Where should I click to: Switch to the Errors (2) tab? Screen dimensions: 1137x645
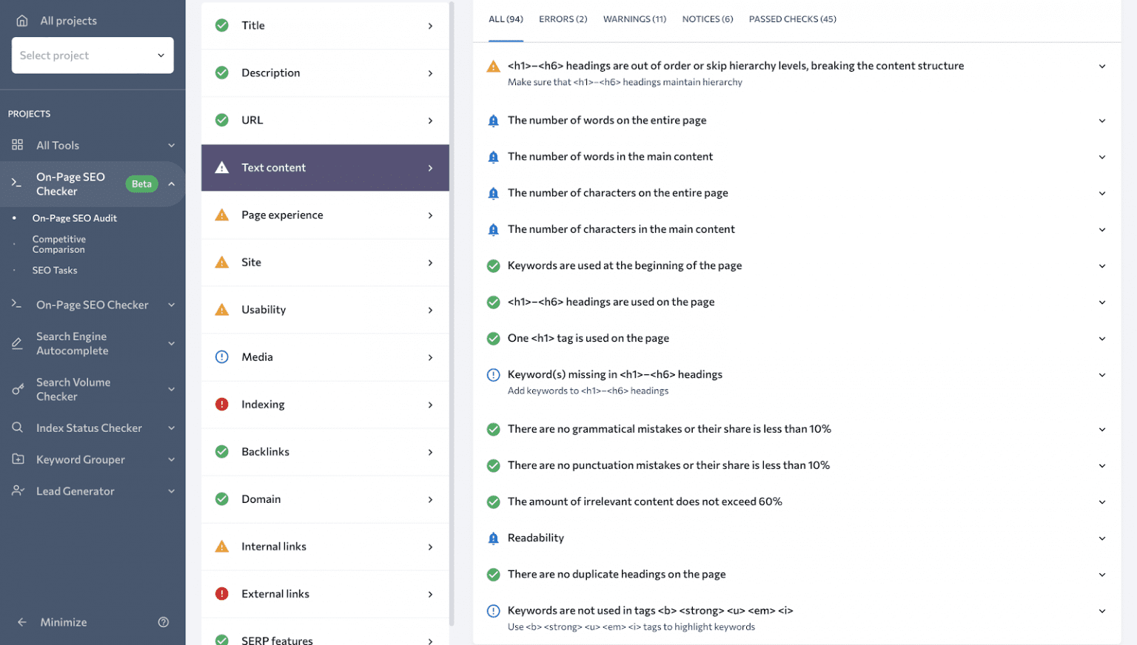pos(563,19)
